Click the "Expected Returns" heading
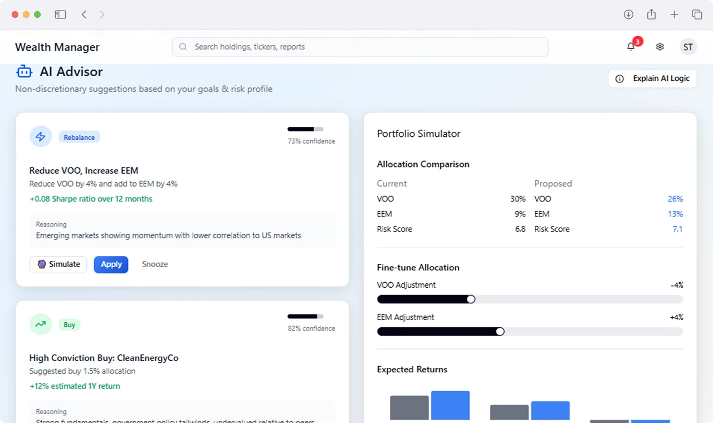The image size is (713, 423). [x=412, y=370]
